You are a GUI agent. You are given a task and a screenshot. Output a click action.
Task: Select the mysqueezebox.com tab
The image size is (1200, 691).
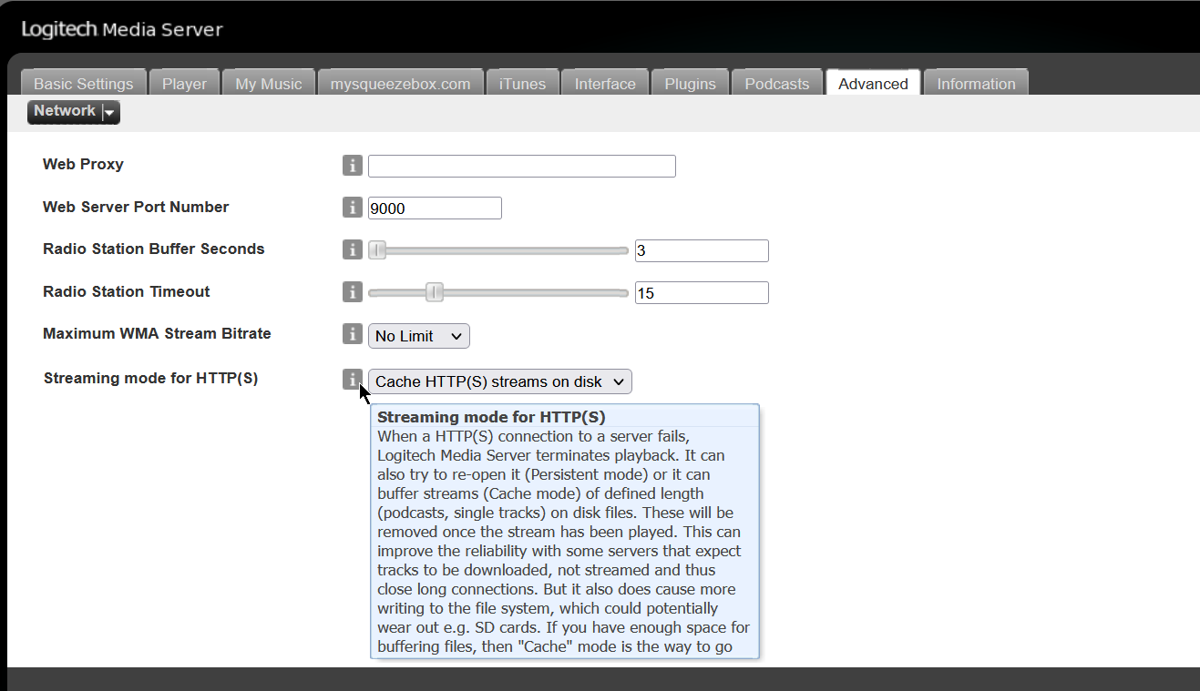point(400,83)
